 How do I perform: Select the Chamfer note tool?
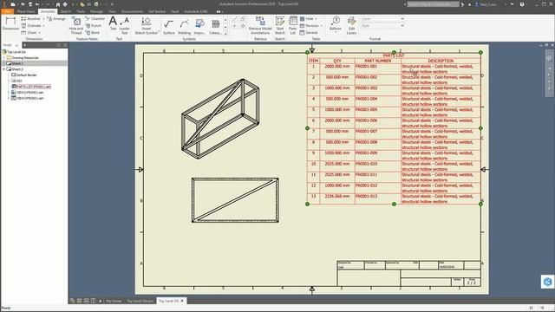(95, 18)
